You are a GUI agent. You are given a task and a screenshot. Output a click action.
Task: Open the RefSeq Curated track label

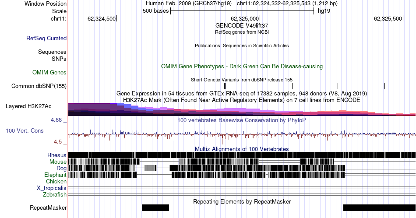click(x=46, y=38)
